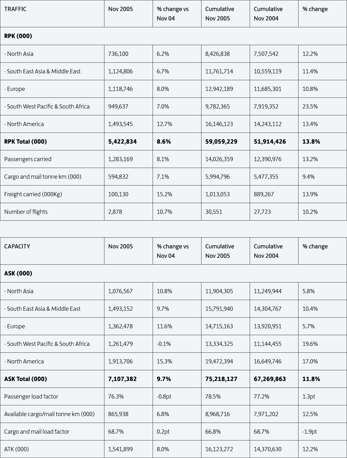Screen dimensions: 347x458
Task: Click Cargo and mail load factor -1.9pt cell
Action: coord(323,432)
